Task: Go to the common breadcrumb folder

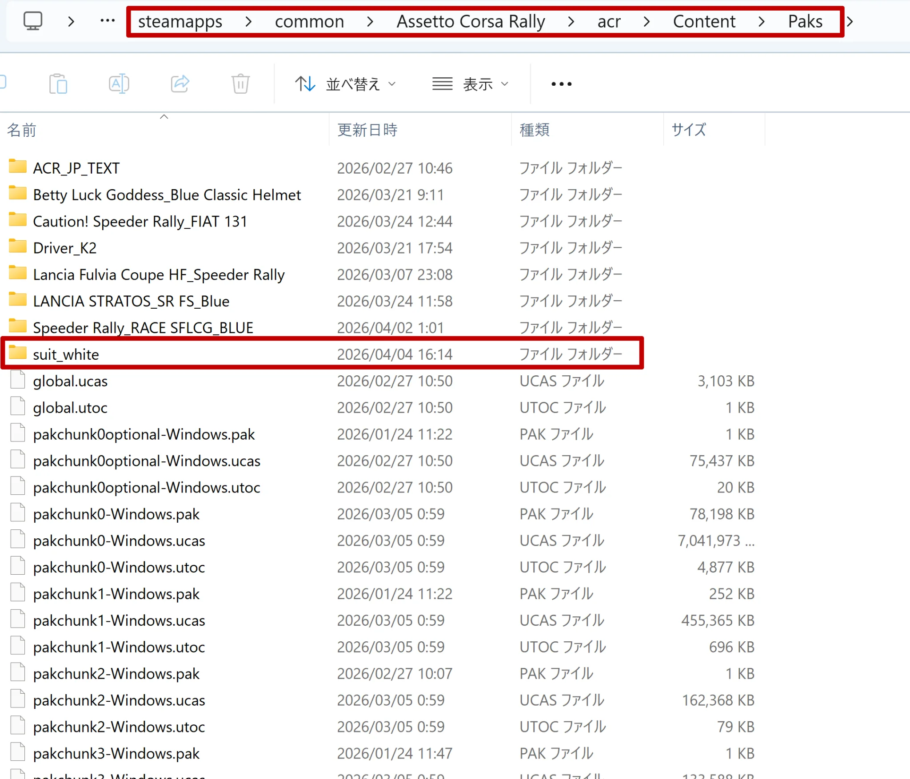Action: coord(309,21)
